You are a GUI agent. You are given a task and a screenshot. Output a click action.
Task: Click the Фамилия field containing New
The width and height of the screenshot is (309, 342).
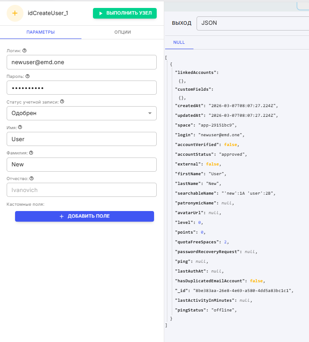[81, 165]
